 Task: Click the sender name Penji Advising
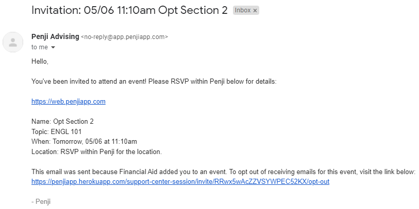[55, 36]
